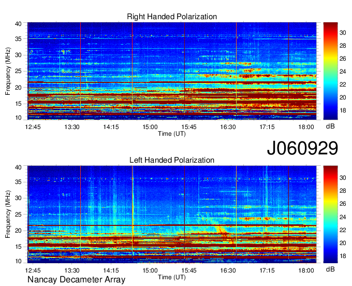352x286 pixels.
Task: Click the 15:45 tick label on bottom plot
Action: click(189, 270)
